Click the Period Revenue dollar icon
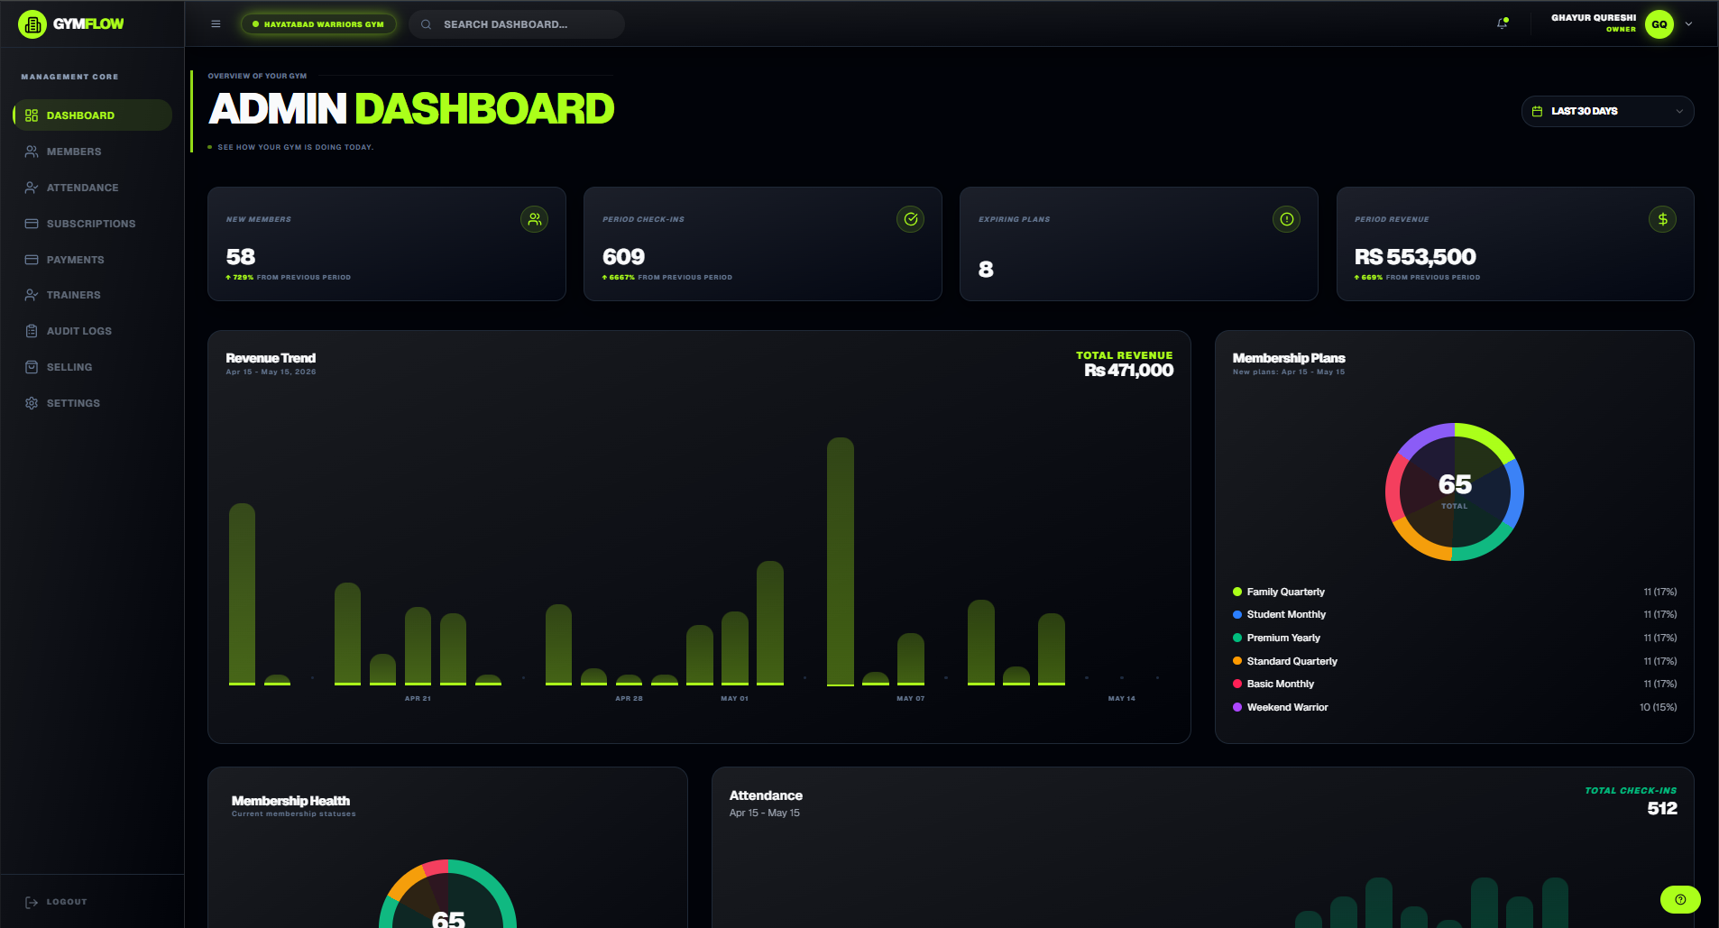Viewport: 1719px width, 928px height. pos(1662,219)
